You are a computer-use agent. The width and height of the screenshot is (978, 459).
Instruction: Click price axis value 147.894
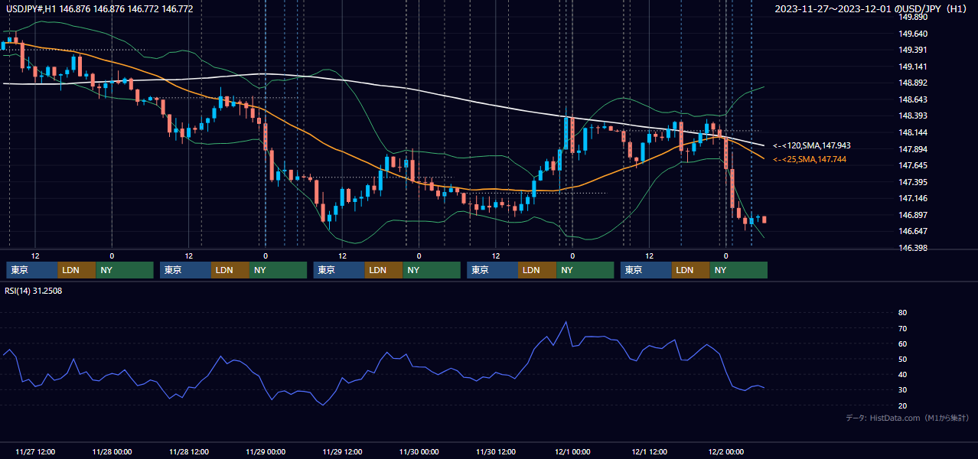point(913,149)
